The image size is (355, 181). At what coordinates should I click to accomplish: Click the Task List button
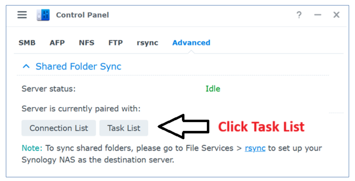click(x=124, y=128)
